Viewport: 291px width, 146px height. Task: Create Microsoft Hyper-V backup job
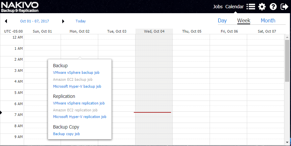pos(77,86)
